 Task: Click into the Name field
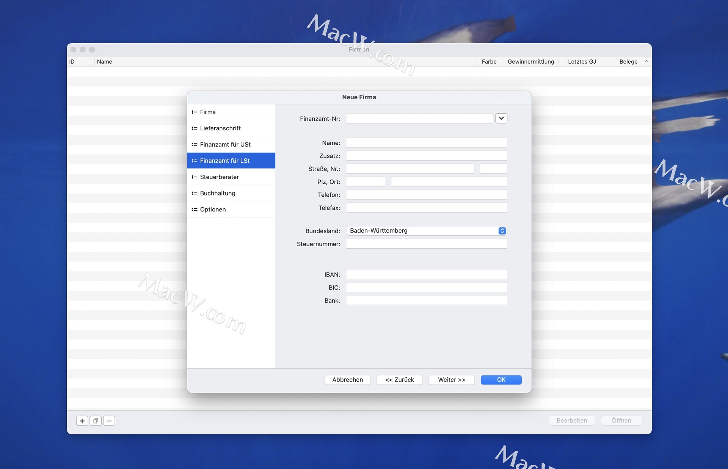[x=427, y=143]
